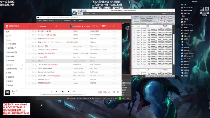Open Show/Hide Panels dropdown
Screen dimensions: 210x118
pyautogui.click(x=170, y=19)
